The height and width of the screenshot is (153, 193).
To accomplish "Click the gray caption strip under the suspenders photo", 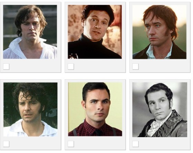I will tap(98, 144).
